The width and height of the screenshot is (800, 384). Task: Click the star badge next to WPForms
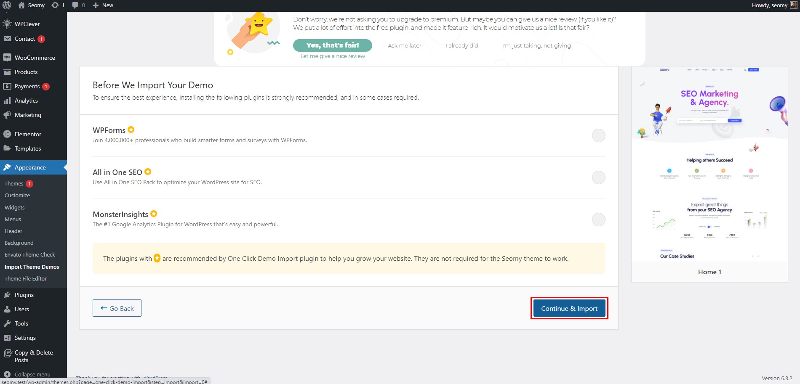[x=131, y=130]
